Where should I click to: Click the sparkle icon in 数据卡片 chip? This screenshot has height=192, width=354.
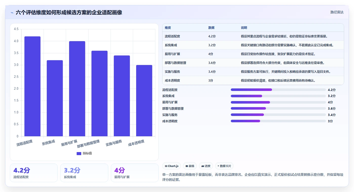218,166
